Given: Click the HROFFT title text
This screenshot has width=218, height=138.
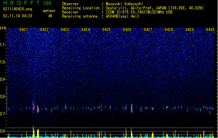Looking at the screenshot, I should 21,3.
